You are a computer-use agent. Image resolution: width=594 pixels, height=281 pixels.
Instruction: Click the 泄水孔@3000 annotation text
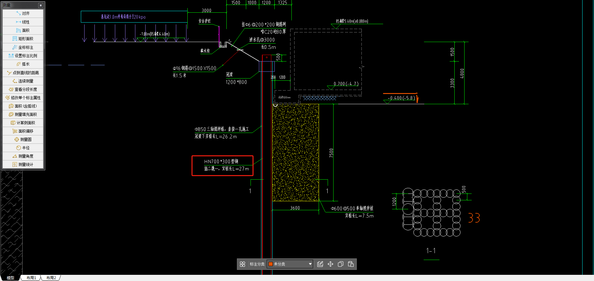coord(262,40)
